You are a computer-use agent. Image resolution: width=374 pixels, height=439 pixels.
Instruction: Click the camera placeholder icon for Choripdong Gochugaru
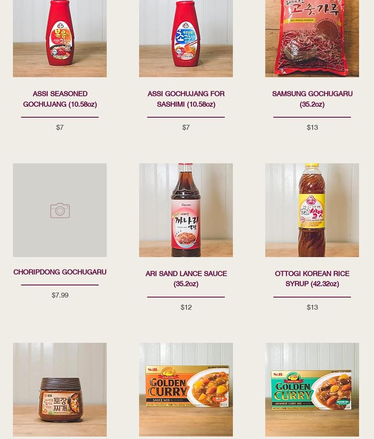click(x=60, y=211)
